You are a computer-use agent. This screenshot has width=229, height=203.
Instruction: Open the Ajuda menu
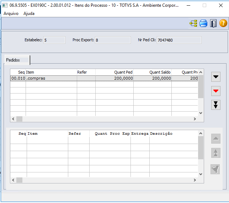pyautogui.click(x=29, y=14)
